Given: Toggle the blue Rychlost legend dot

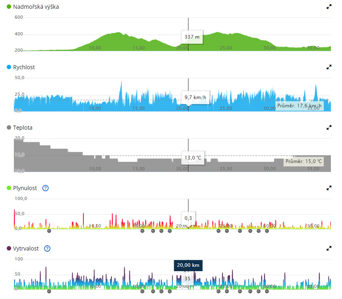Looking at the screenshot, I should coord(9,67).
